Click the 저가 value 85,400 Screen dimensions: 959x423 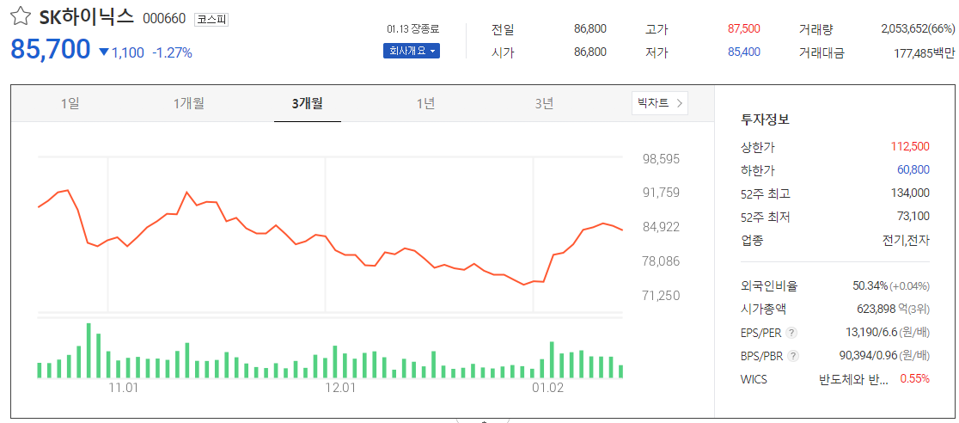[x=743, y=52]
